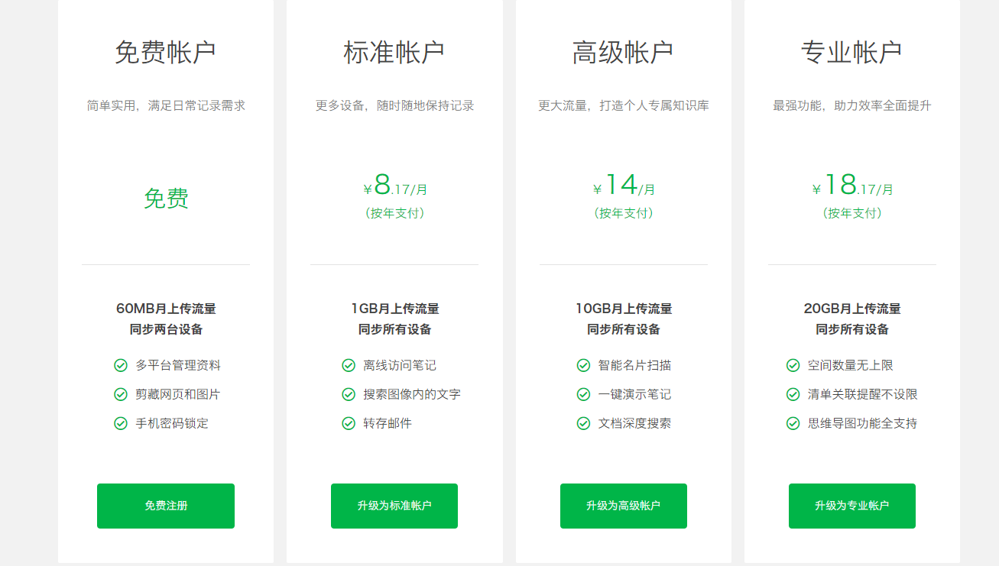999x566 pixels.
Task: Click 升级为专业帐户 button
Action: point(852,506)
